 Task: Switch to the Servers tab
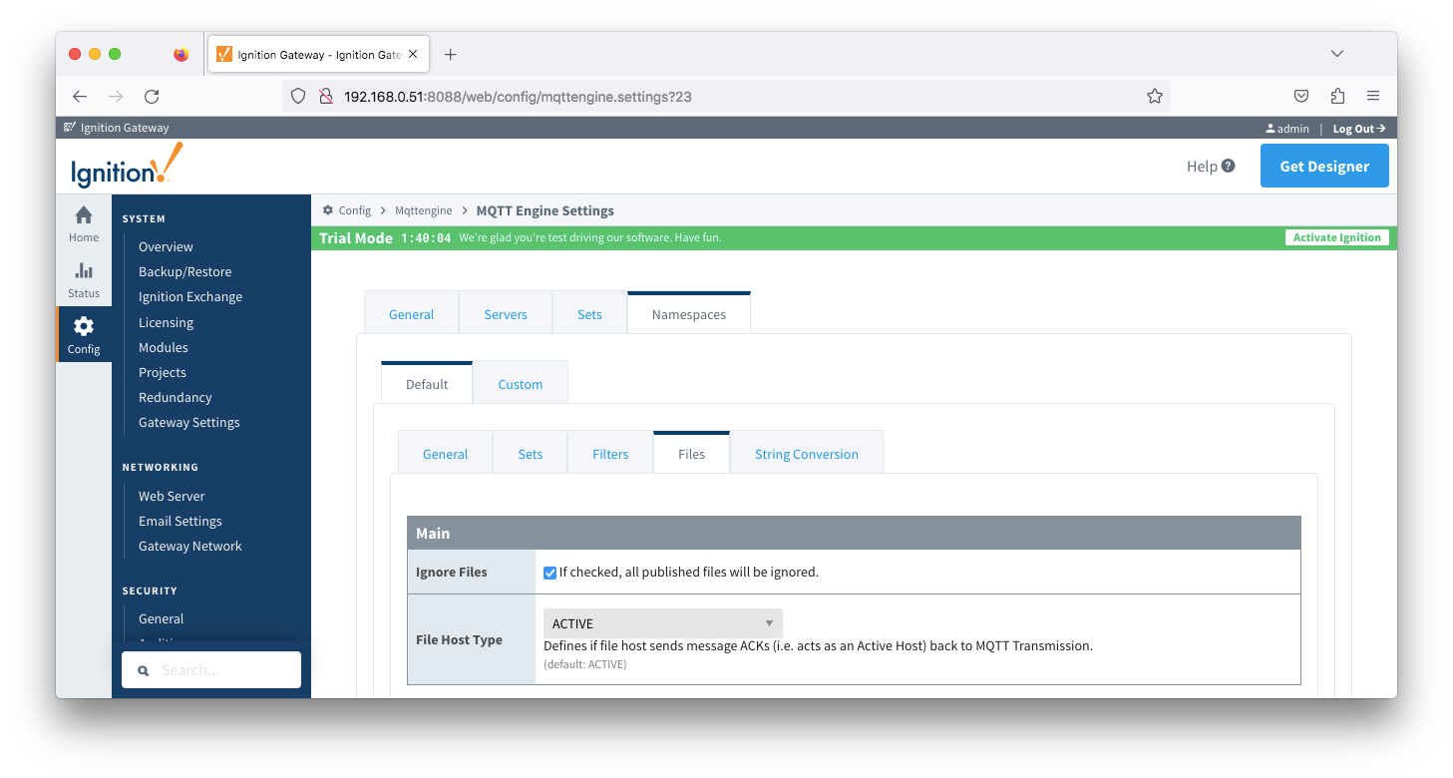click(506, 314)
